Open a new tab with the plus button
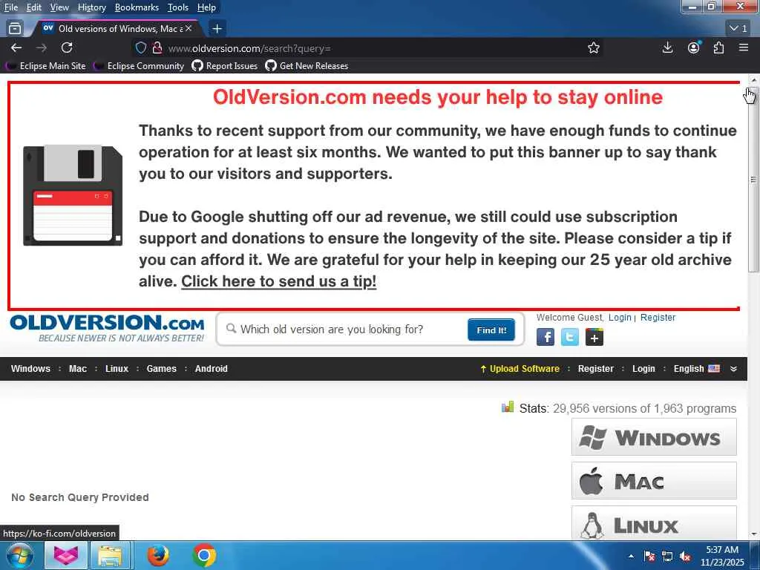This screenshot has height=570, width=760. pyautogui.click(x=217, y=29)
